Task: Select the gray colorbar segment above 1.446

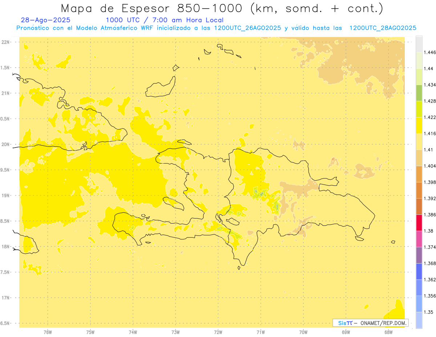Action: point(419,44)
